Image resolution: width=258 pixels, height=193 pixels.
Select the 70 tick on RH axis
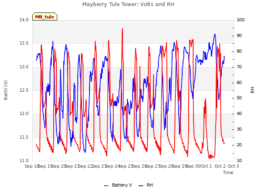pyautogui.click(x=239, y=67)
